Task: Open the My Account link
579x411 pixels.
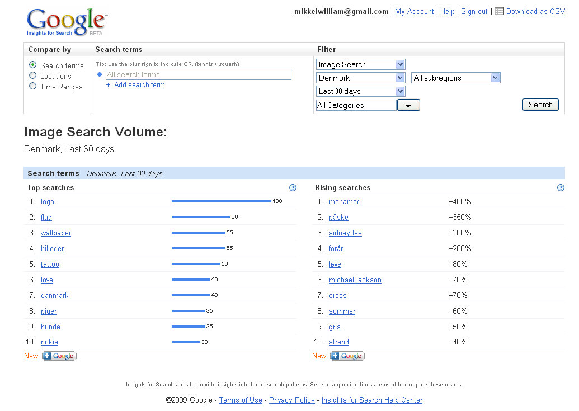Action: tap(415, 11)
